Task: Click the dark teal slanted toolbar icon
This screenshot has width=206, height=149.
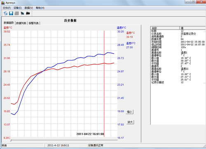Action: coord(22,13)
